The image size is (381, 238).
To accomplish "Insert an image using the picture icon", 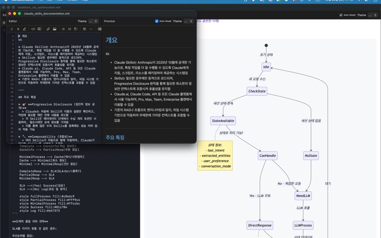I will tap(54, 29).
